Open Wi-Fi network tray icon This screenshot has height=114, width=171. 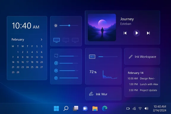[x=140, y=108]
